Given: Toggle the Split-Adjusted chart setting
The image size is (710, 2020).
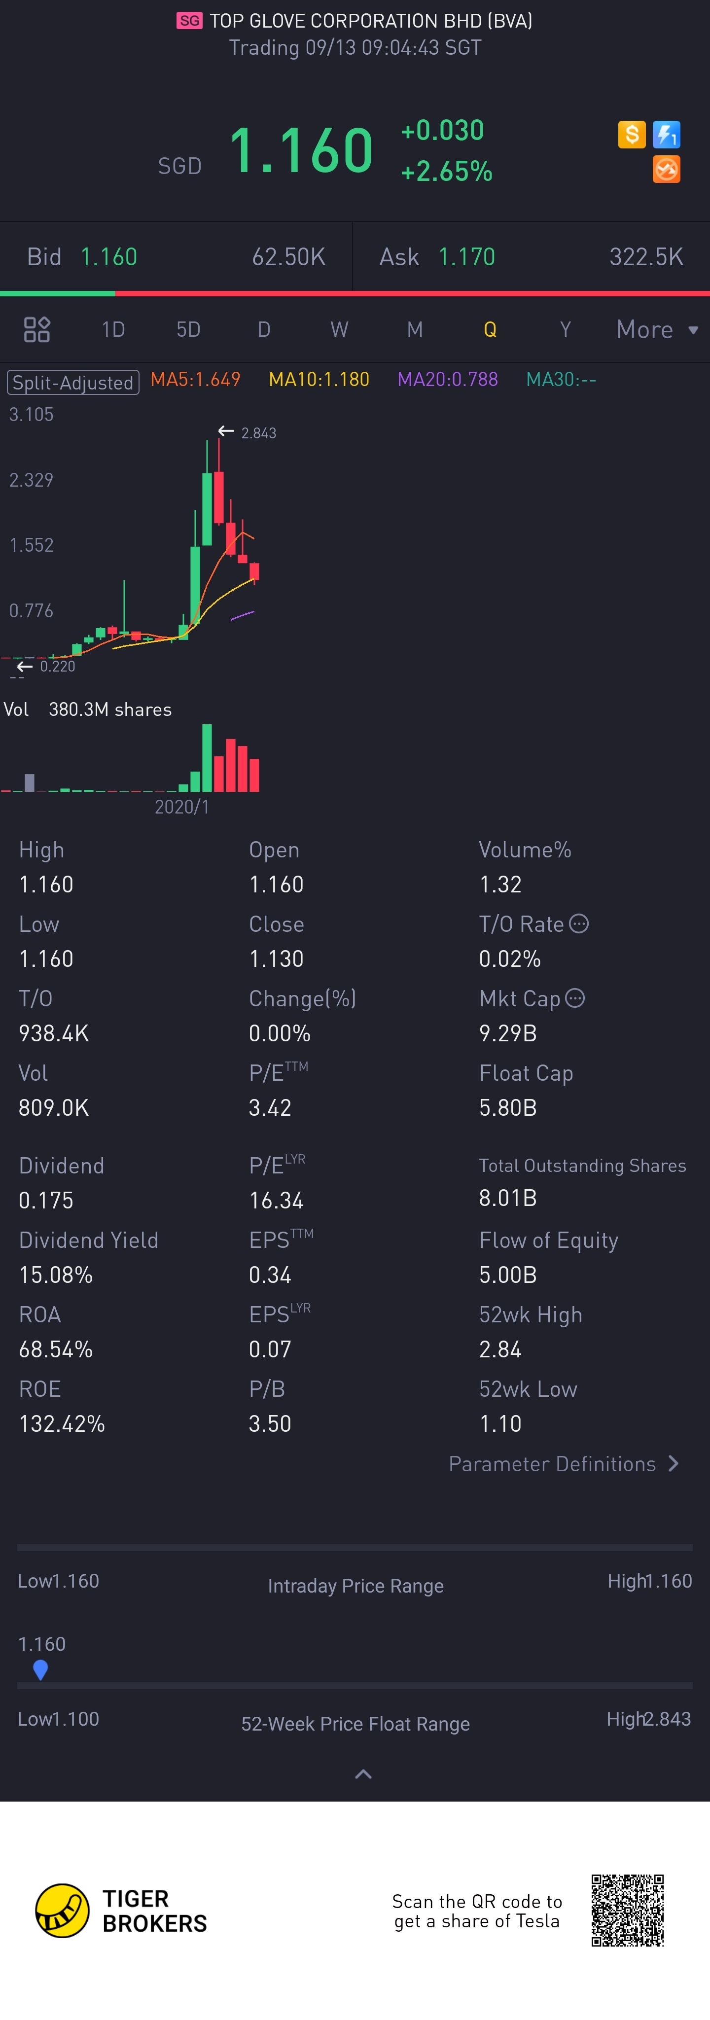Looking at the screenshot, I should tap(73, 383).
